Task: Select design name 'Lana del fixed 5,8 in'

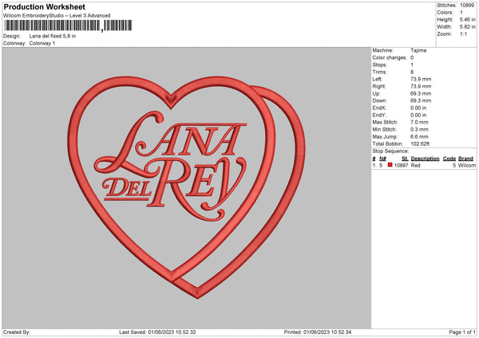Action: [x=53, y=36]
